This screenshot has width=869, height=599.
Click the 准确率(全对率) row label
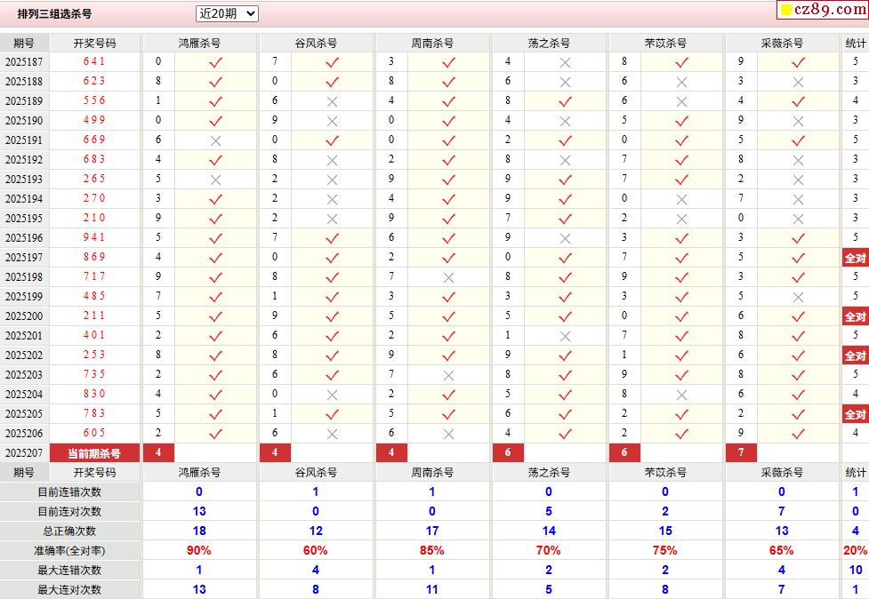(x=69, y=551)
